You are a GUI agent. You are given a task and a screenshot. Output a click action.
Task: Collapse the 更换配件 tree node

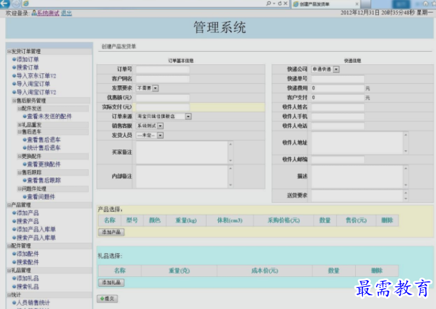pos(20,156)
